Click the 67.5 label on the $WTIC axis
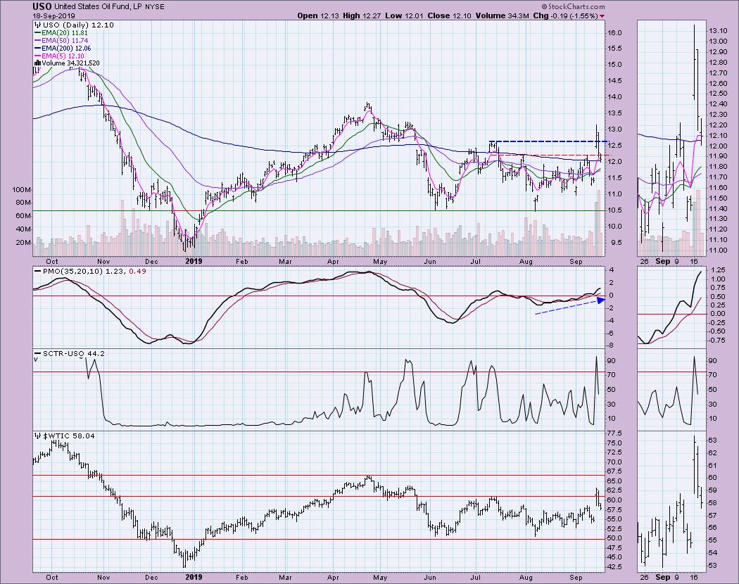The width and height of the screenshot is (739, 584). click(x=614, y=471)
